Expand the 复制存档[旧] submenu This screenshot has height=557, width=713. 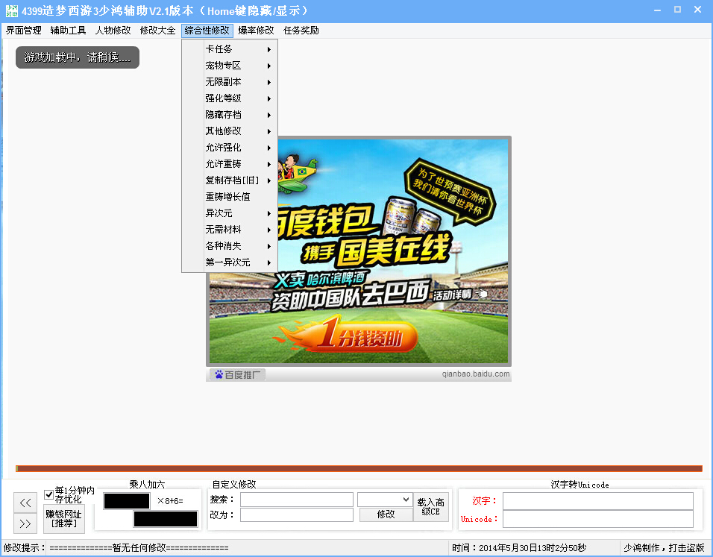tap(230, 180)
